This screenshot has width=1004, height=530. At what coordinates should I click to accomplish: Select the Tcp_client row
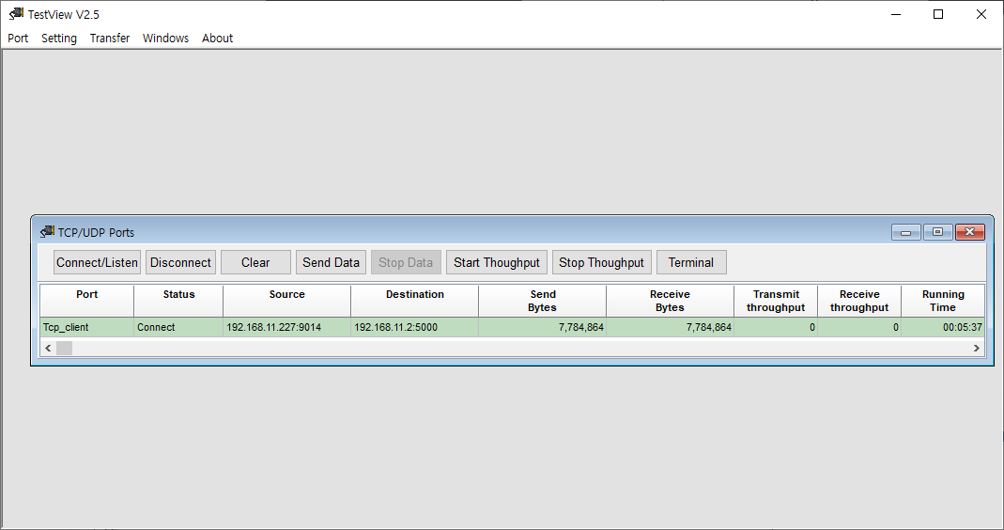click(512, 327)
